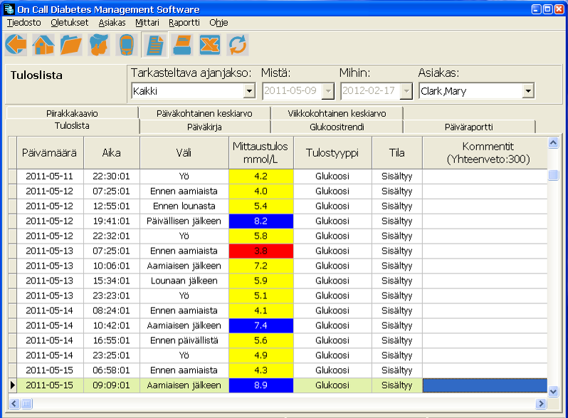
Task: Open the Ohje menu
Action: 219,23
